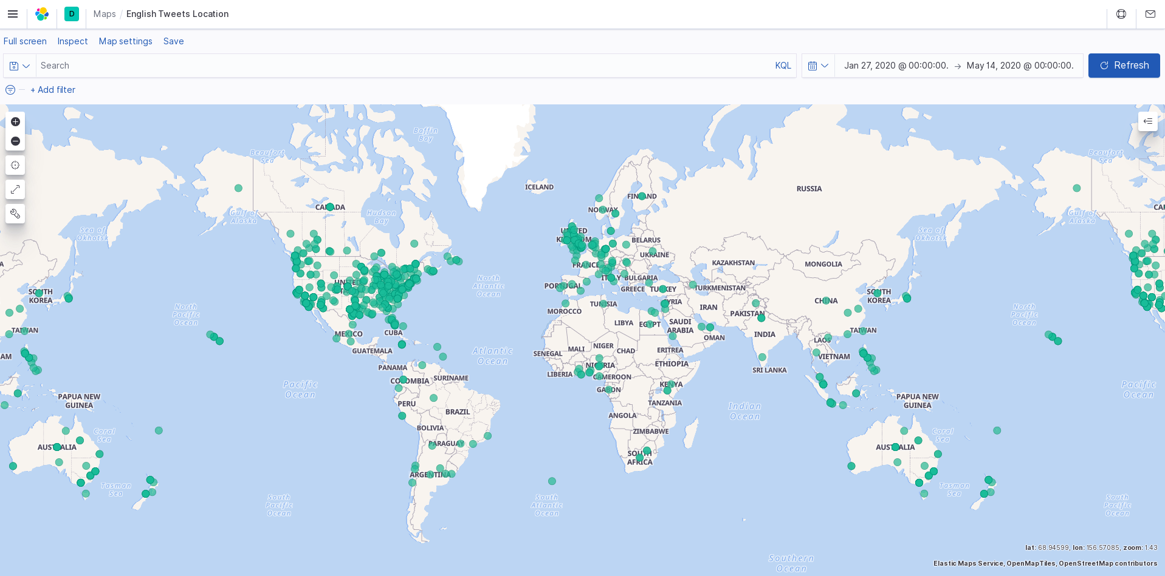Open the calendar quick date menu

pos(818,66)
